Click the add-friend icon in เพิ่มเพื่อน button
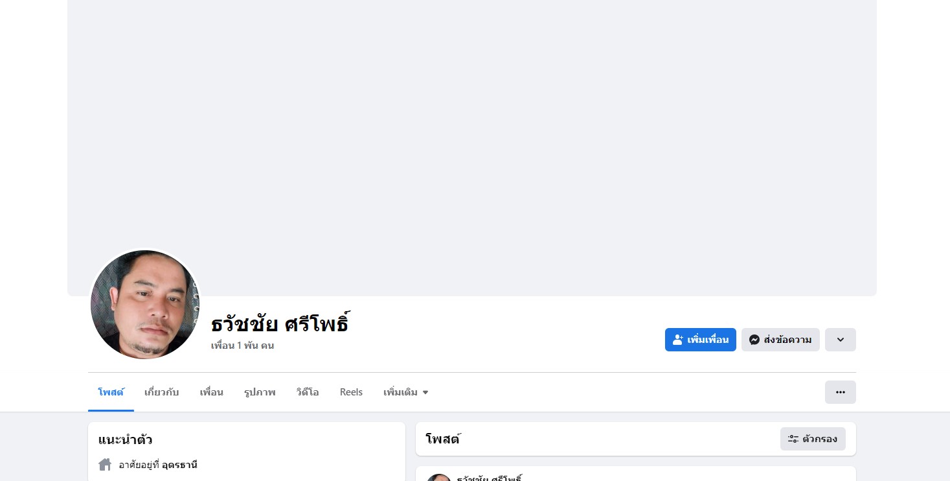The image size is (950, 481). tap(678, 340)
